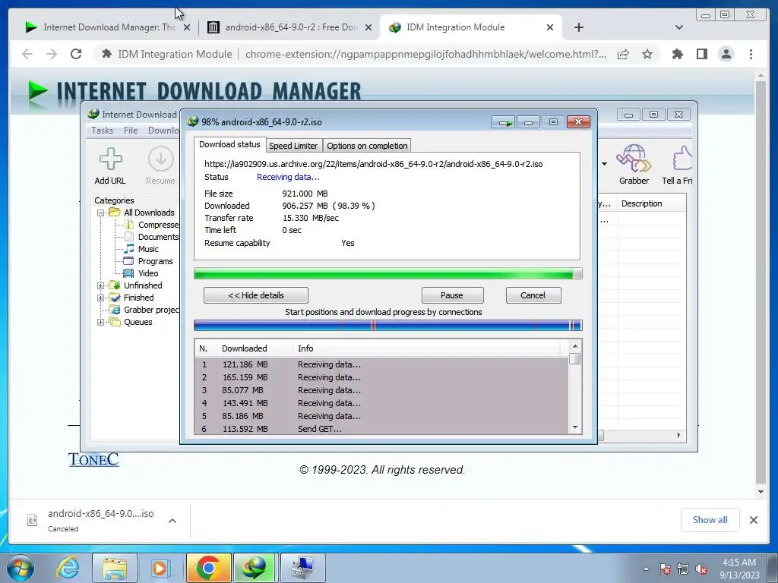Select connection row with 121.186 MB
This screenshot has width=778, height=583.
[x=382, y=364]
